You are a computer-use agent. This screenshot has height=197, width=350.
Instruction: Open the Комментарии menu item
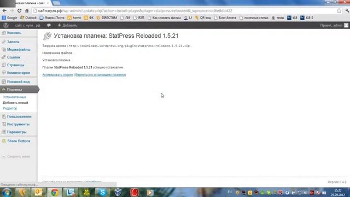(x=19, y=73)
